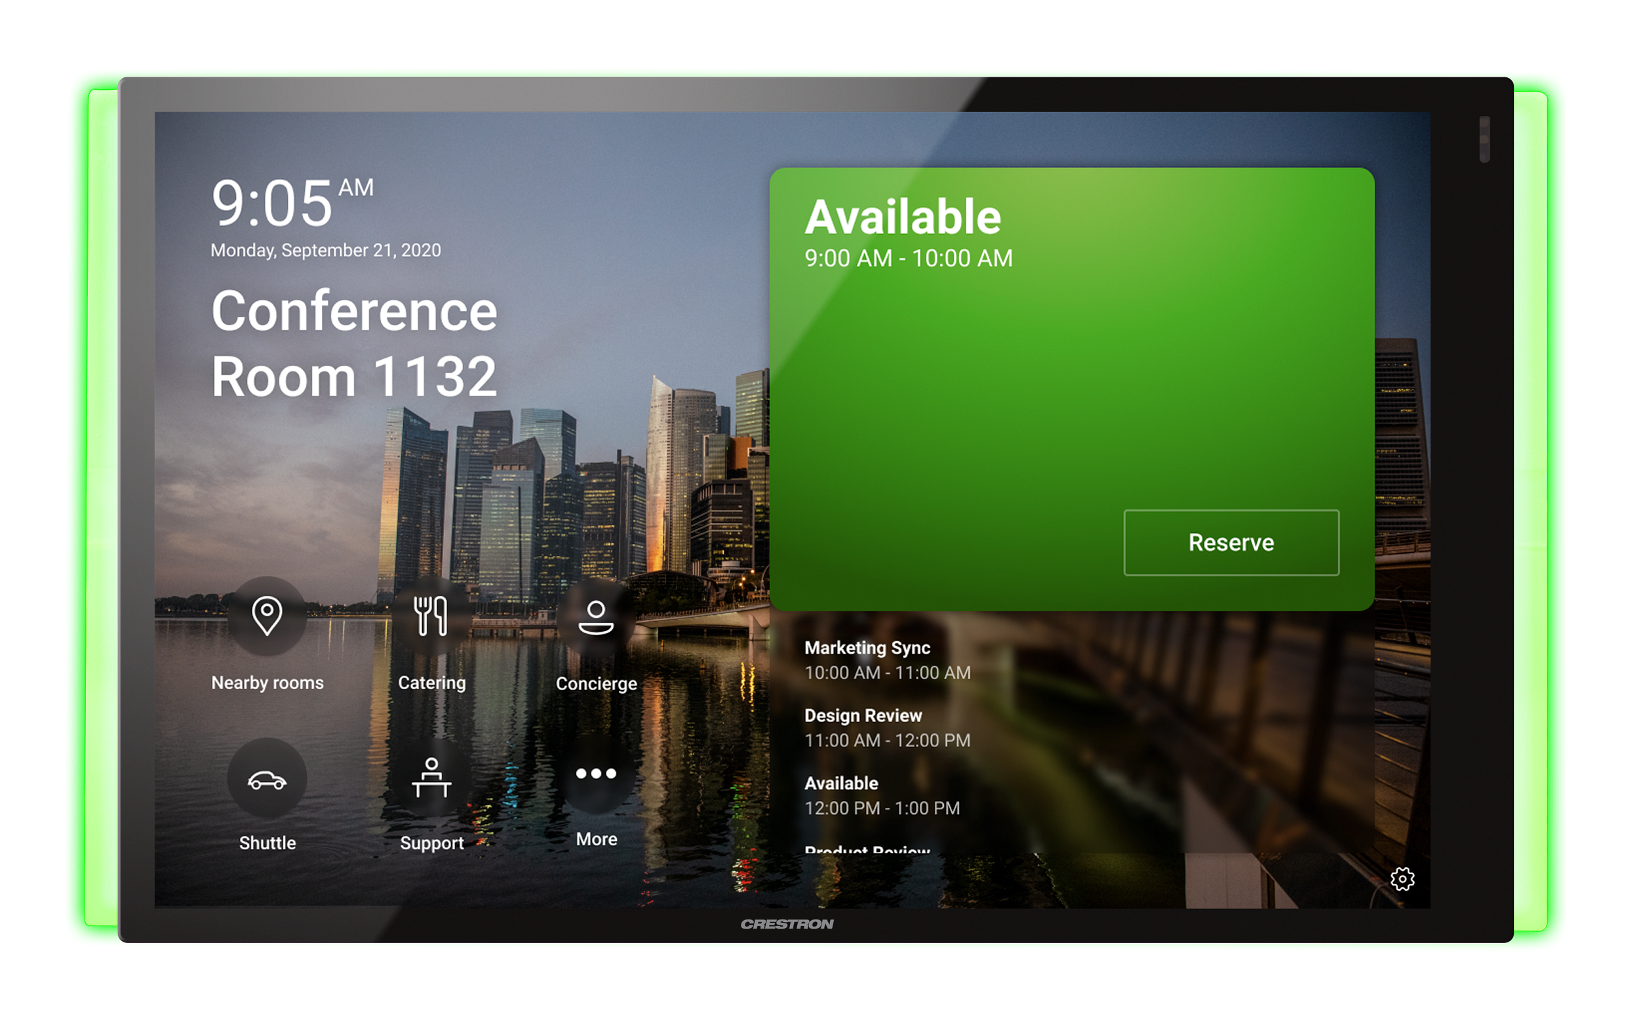Tap the Catering fork and knife icon
1639x1021 pixels.
tap(431, 615)
